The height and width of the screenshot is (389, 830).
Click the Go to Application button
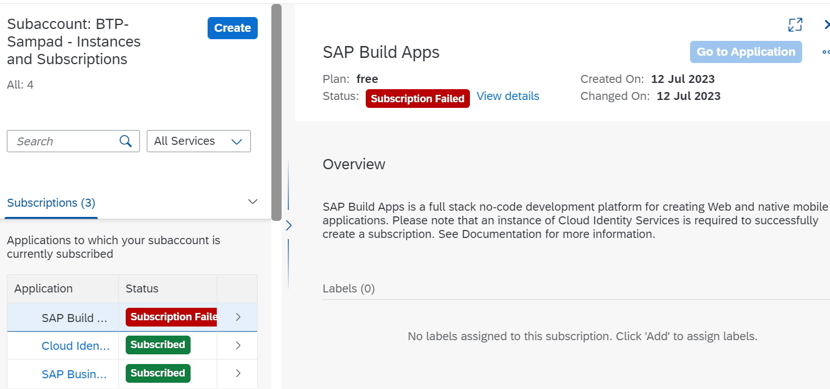click(x=745, y=52)
